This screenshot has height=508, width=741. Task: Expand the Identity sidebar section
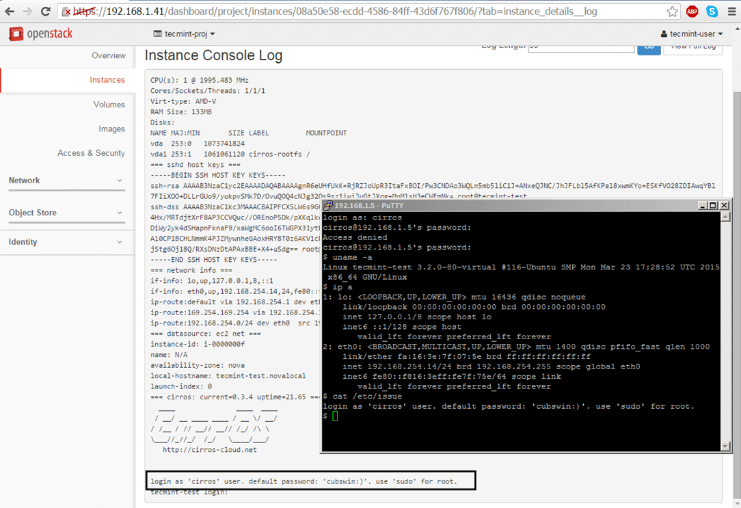(x=66, y=242)
